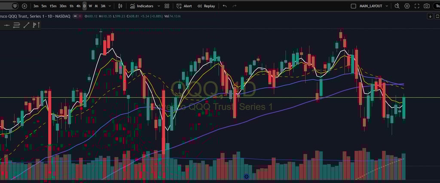Start bar Replay mode

(x=206, y=6)
